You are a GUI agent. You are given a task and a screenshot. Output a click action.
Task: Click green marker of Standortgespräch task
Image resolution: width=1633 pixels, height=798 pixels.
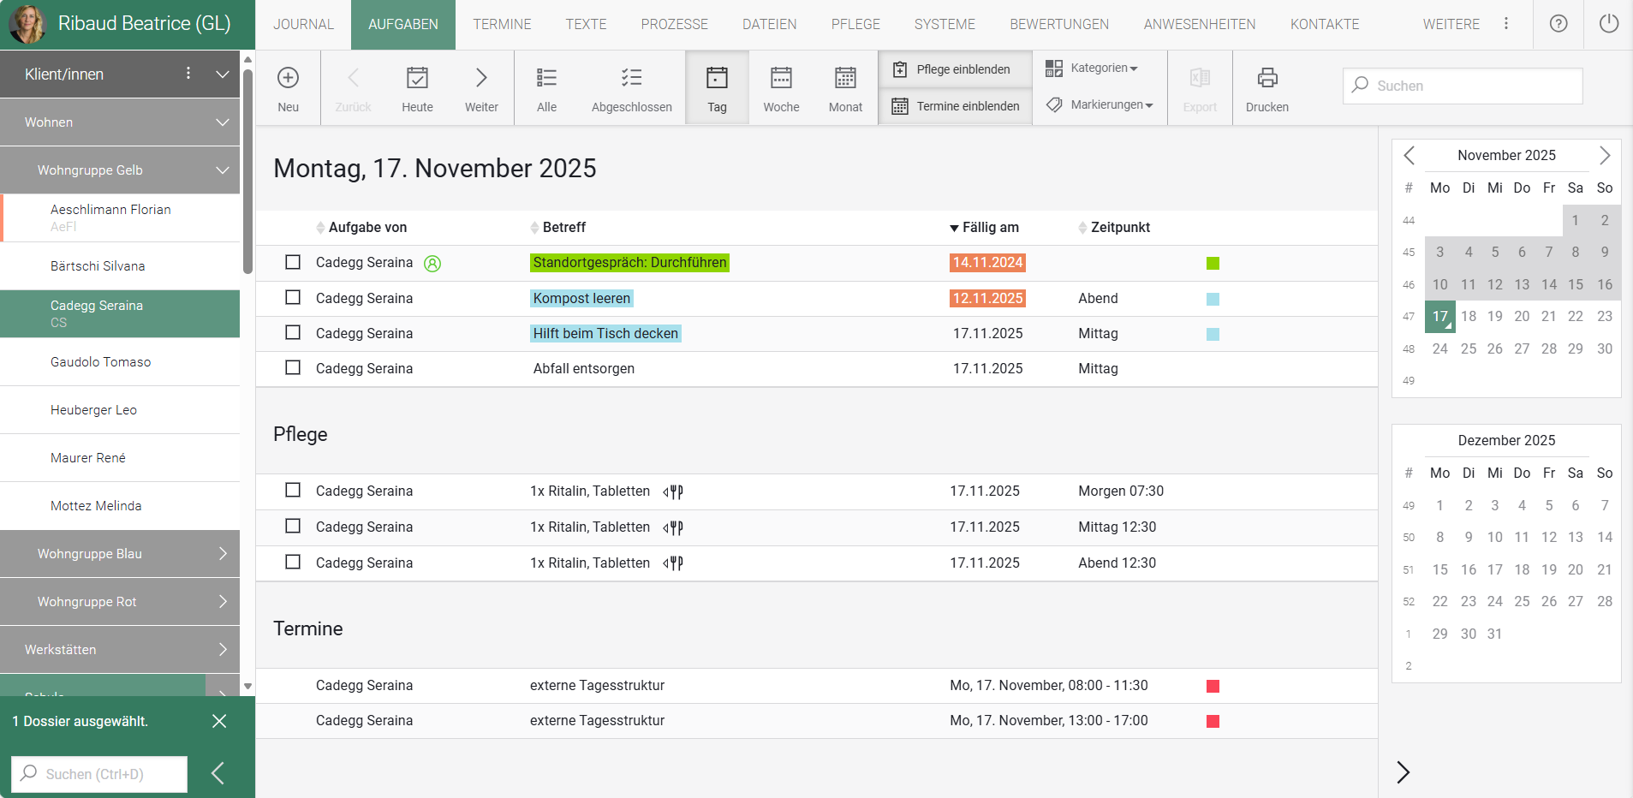point(1213,264)
